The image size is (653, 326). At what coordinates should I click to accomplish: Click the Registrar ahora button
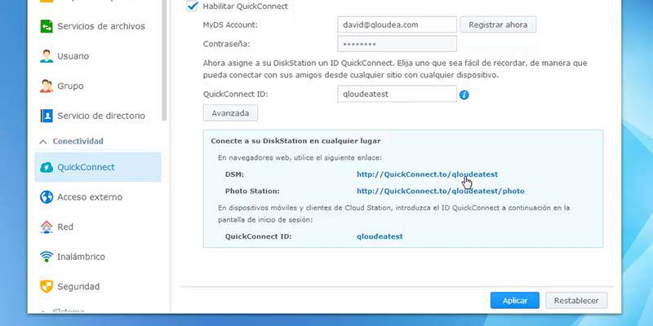(498, 25)
